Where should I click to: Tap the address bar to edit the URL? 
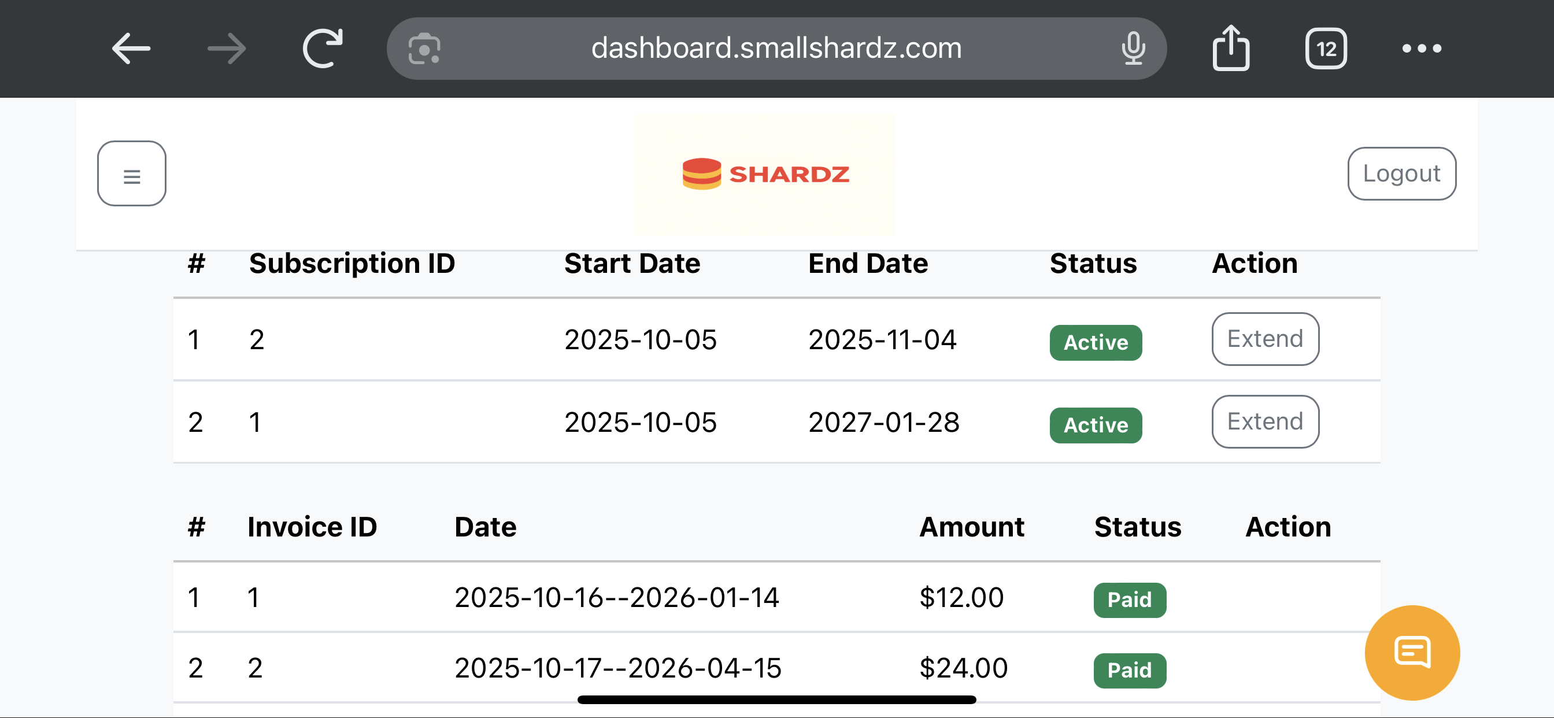coord(775,48)
